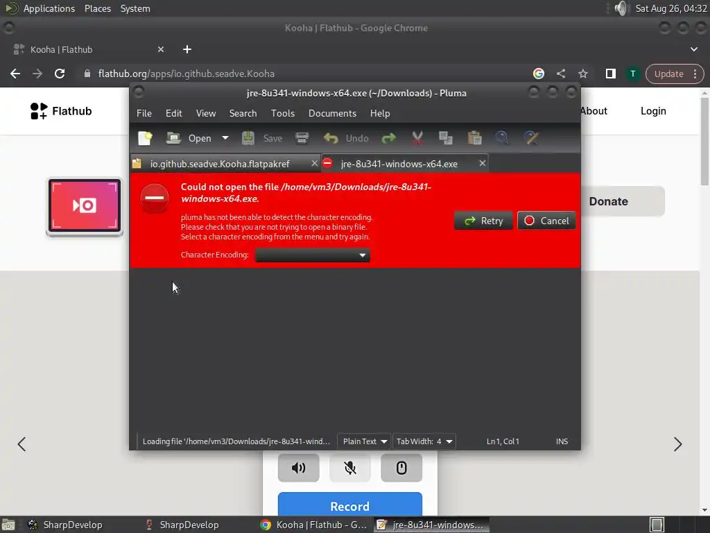Click the Ln 1, Col 1 status text
This screenshot has height=533, width=710.
(503, 441)
